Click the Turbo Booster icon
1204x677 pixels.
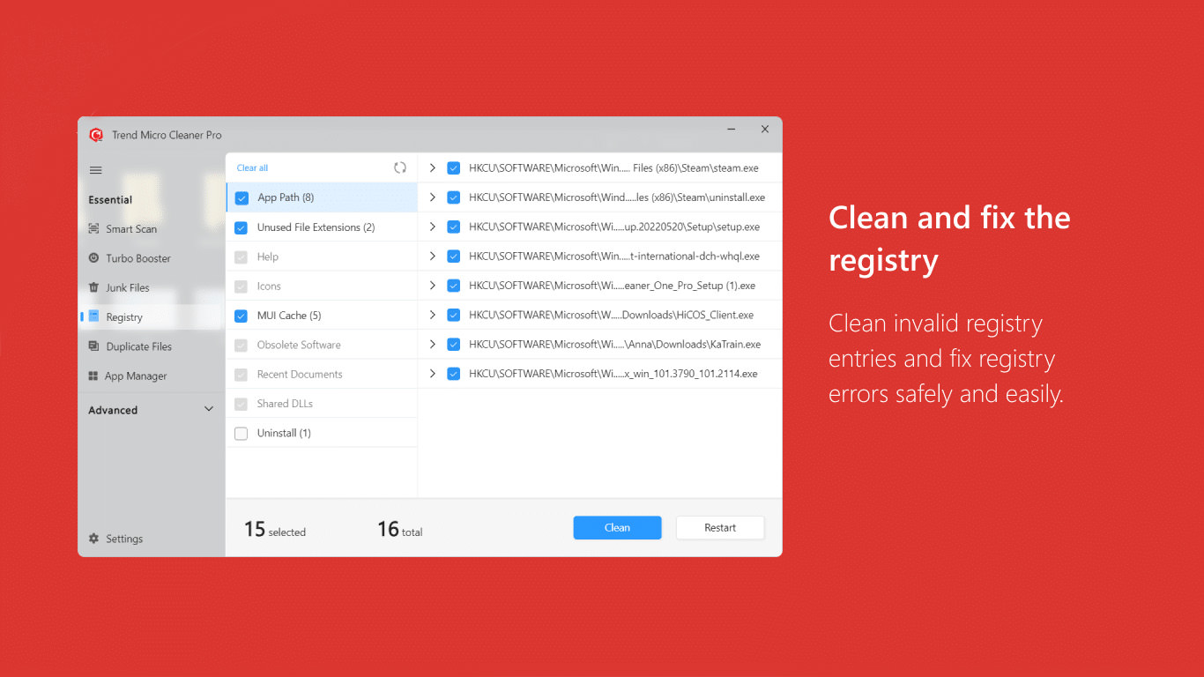tap(93, 258)
